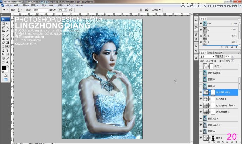Image resolution: width=242 pixels, height=144 pixels.
Task: Switch to the 路径 tab
Action: point(210,53)
